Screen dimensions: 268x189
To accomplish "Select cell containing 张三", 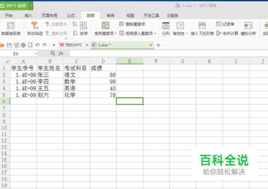I will tap(50, 75).
